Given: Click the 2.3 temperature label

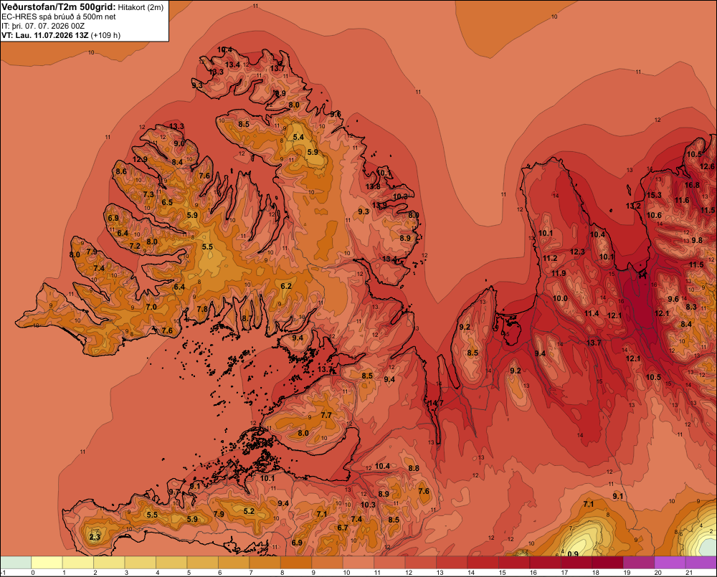Looking at the screenshot, I should 95,537.
